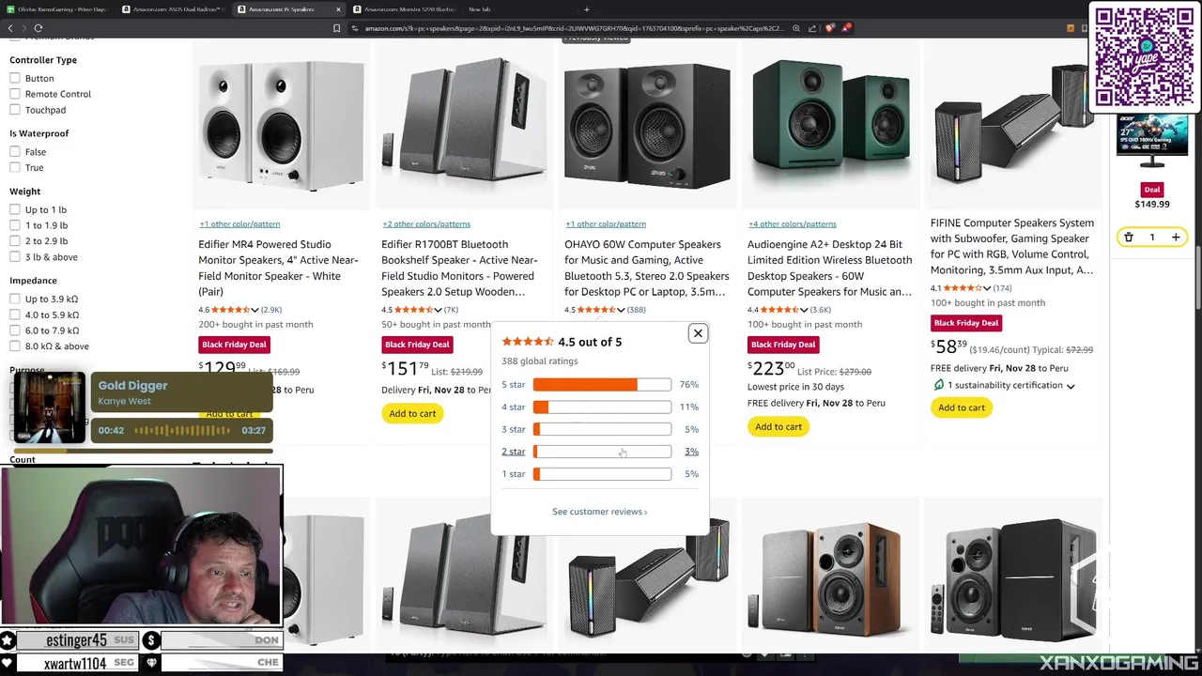1202x676 pixels.
Task: Tick the 3 lb & above weight filter
Action: [x=15, y=257]
